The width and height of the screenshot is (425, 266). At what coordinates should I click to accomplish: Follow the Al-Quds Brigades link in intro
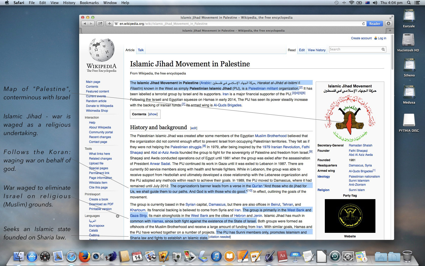227,105
